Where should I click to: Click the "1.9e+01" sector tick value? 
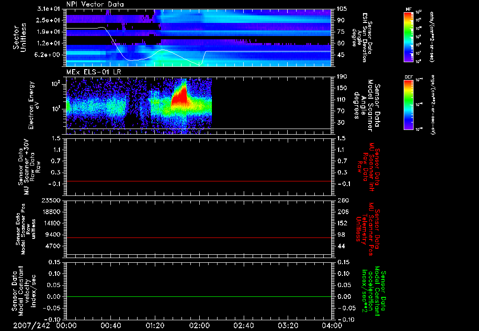point(49,32)
